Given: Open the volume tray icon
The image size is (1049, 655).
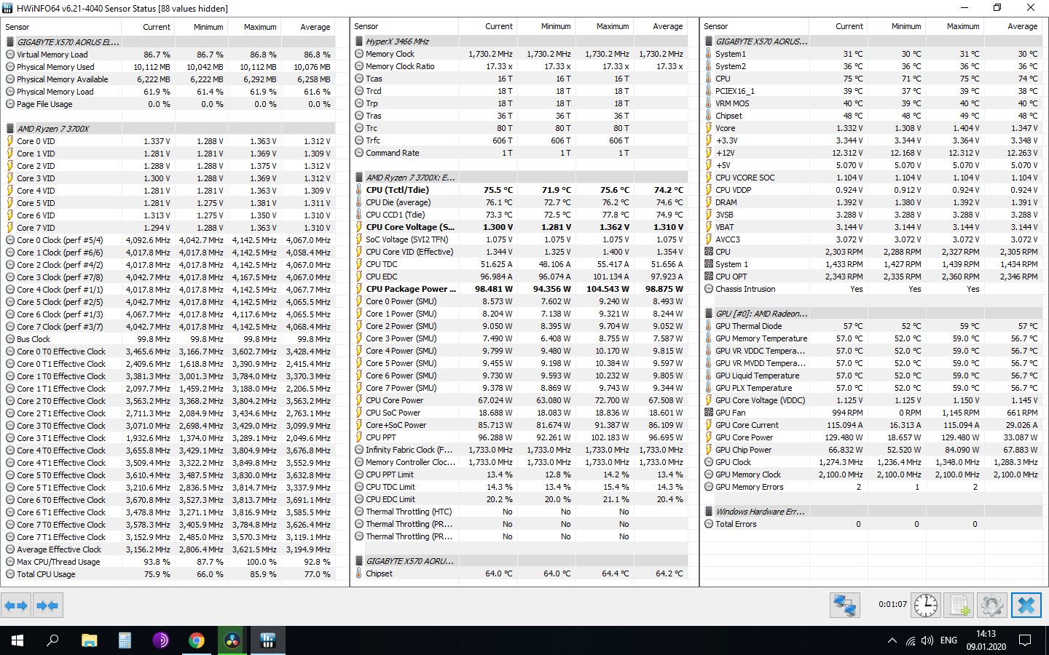Looking at the screenshot, I should click(927, 640).
